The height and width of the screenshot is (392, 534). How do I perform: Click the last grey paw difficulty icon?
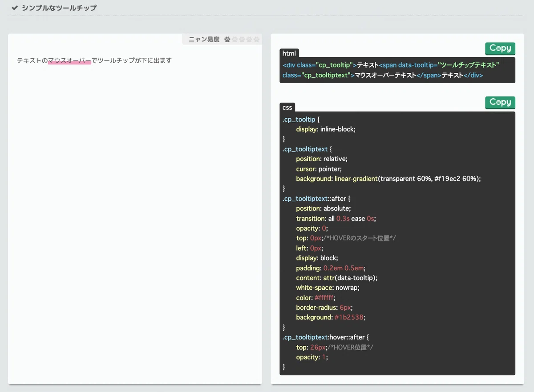256,39
